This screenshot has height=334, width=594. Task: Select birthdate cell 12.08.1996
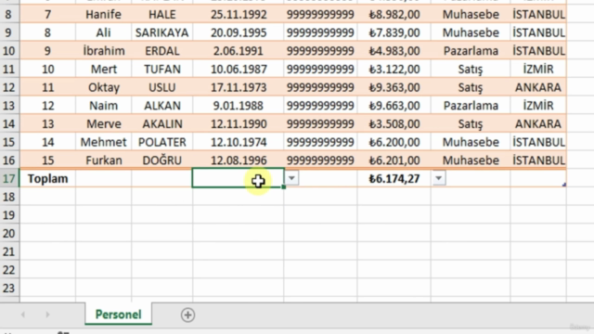pos(238,161)
